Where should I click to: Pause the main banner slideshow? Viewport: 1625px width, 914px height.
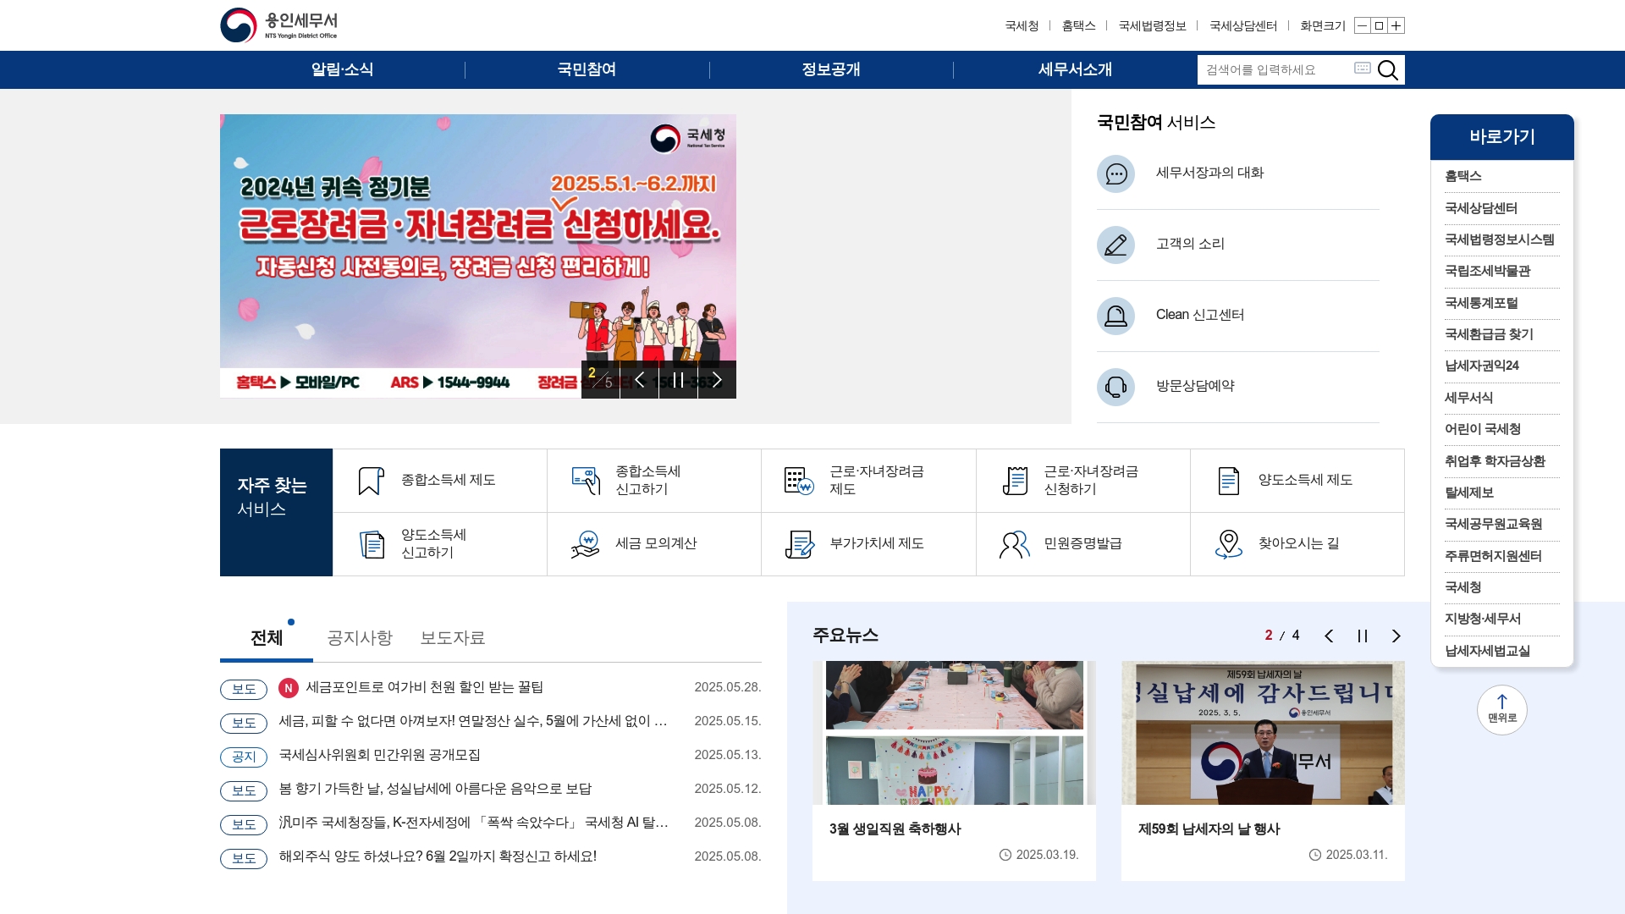(x=678, y=380)
